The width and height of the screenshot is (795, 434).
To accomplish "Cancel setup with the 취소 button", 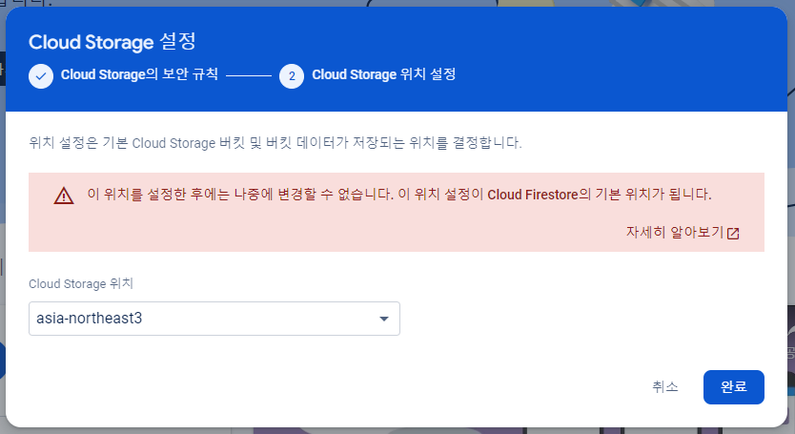I will [x=664, y=387].
